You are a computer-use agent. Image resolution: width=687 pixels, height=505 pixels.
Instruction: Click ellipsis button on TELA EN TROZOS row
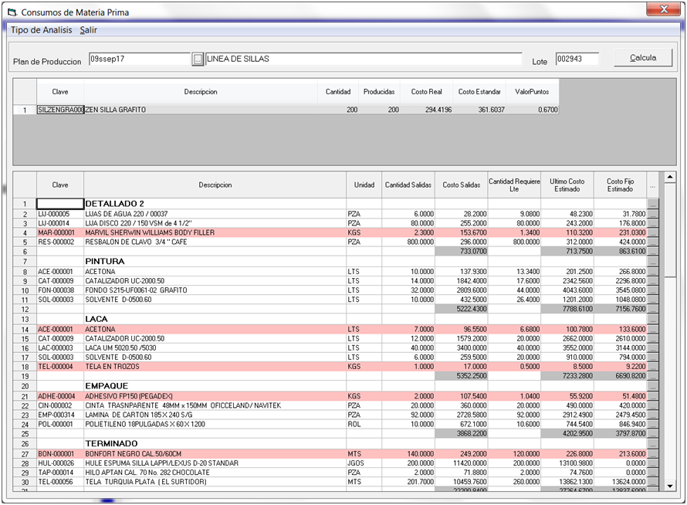tap(653, 367)
